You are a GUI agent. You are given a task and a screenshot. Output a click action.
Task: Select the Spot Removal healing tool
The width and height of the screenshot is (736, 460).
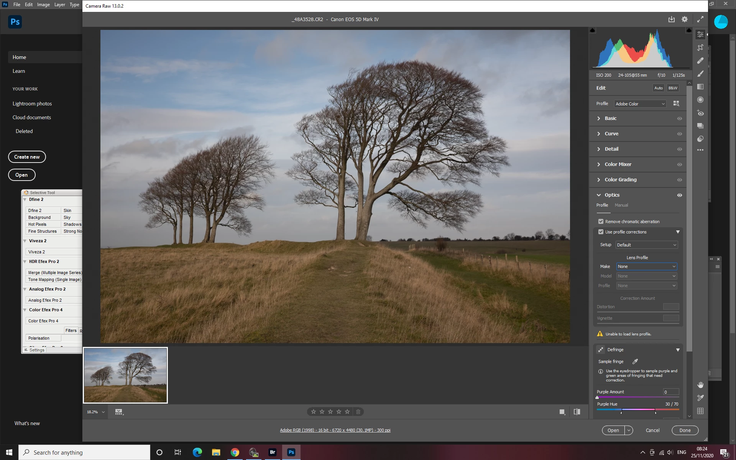[x=700, y=61]
